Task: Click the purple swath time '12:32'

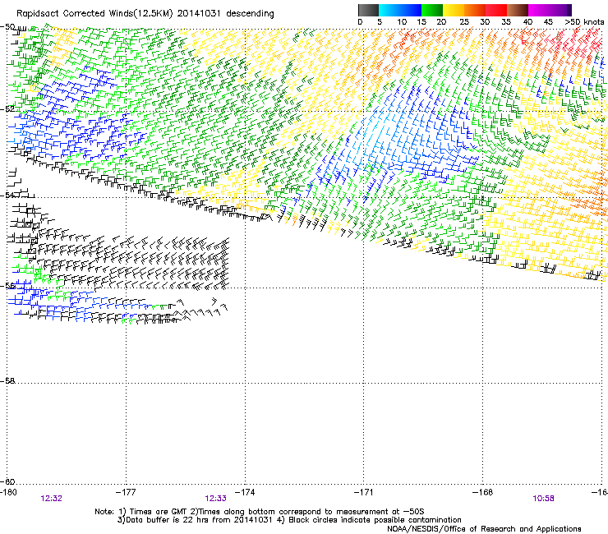Action: [x=51, y=499]
